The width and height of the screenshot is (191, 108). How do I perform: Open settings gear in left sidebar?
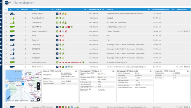pyautogui.click(x=1, y=65)
